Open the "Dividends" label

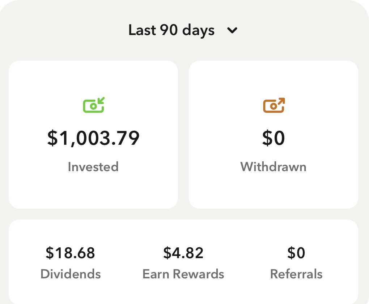point(71,274)
